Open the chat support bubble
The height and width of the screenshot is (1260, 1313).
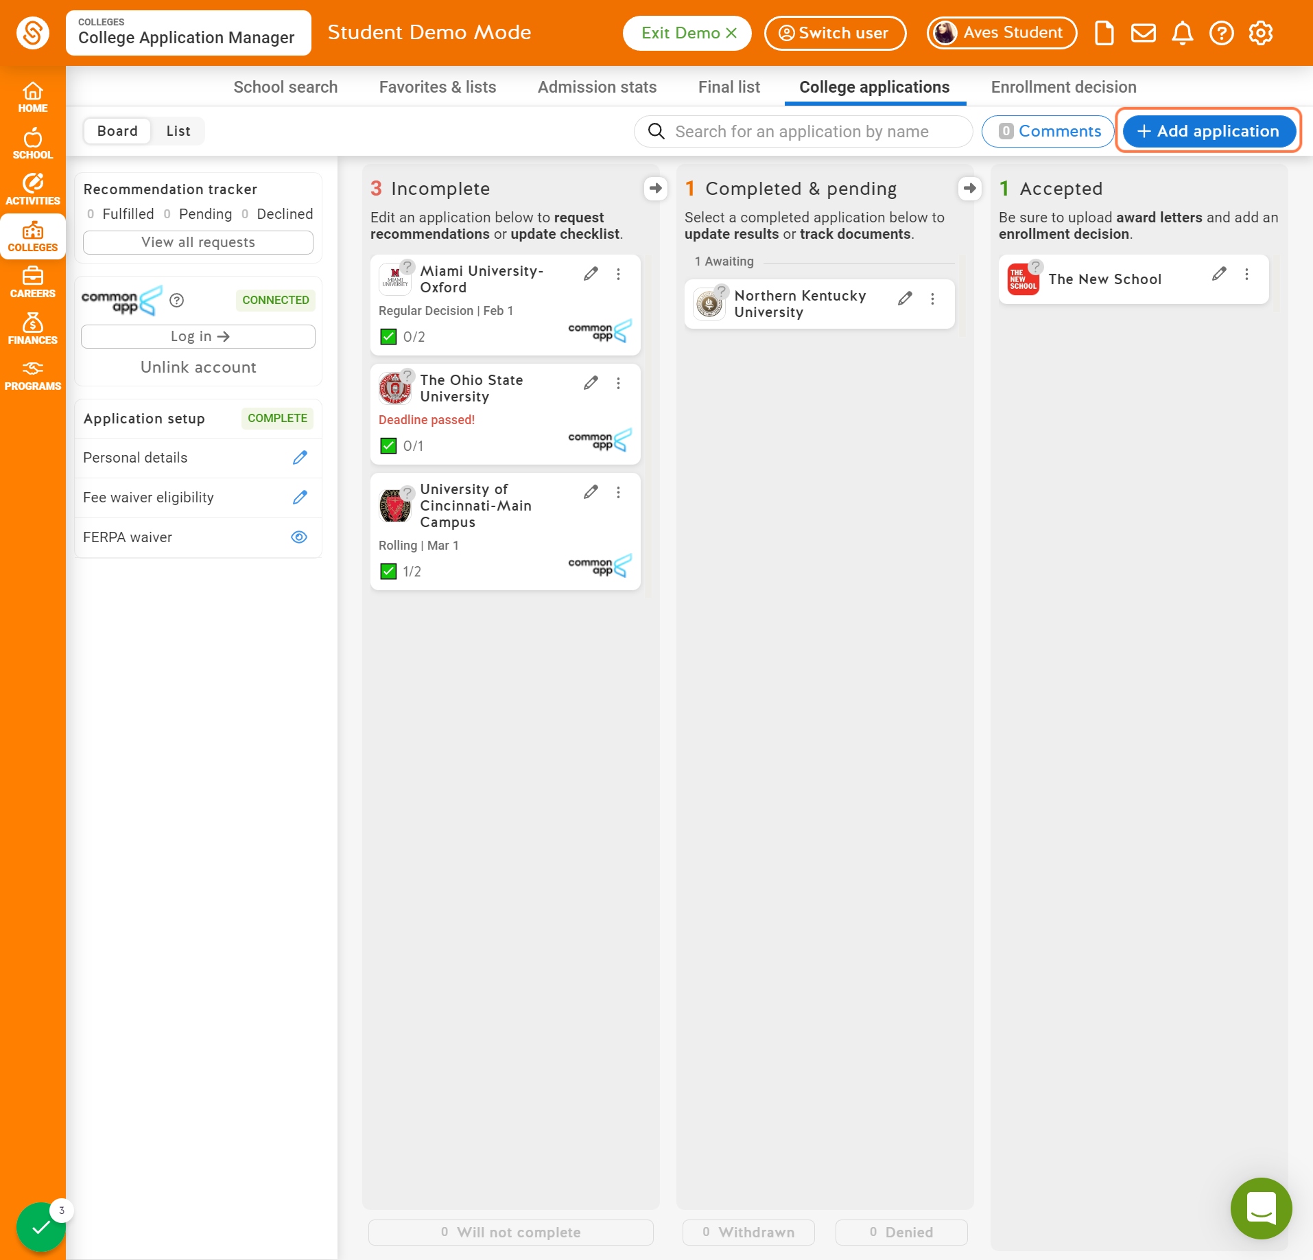pyautogui.click(x=1261, y=1208)
